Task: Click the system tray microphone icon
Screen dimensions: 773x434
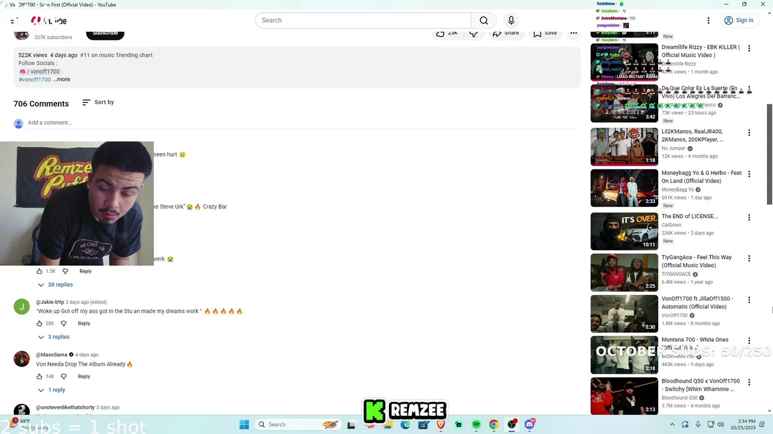Action: click(x=698, y=425)
